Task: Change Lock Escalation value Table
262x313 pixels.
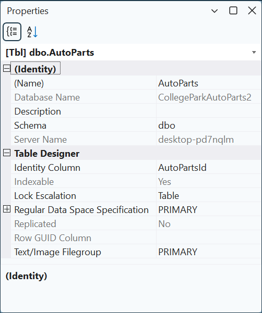Action: (x=209, y=196)
